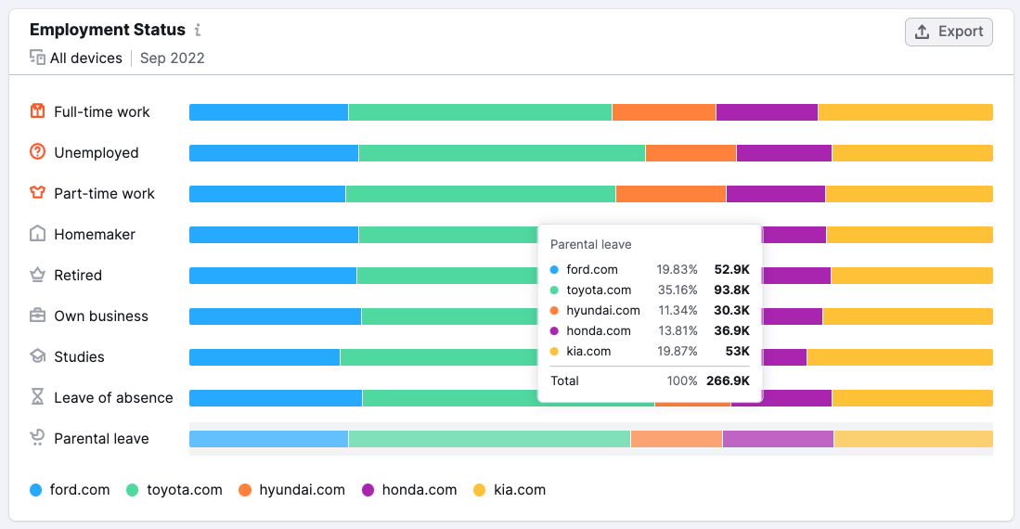Screen dimensions: 1020x529
Task: Click the blue ford.com segment in Full-time work
Action: (268, 112)
